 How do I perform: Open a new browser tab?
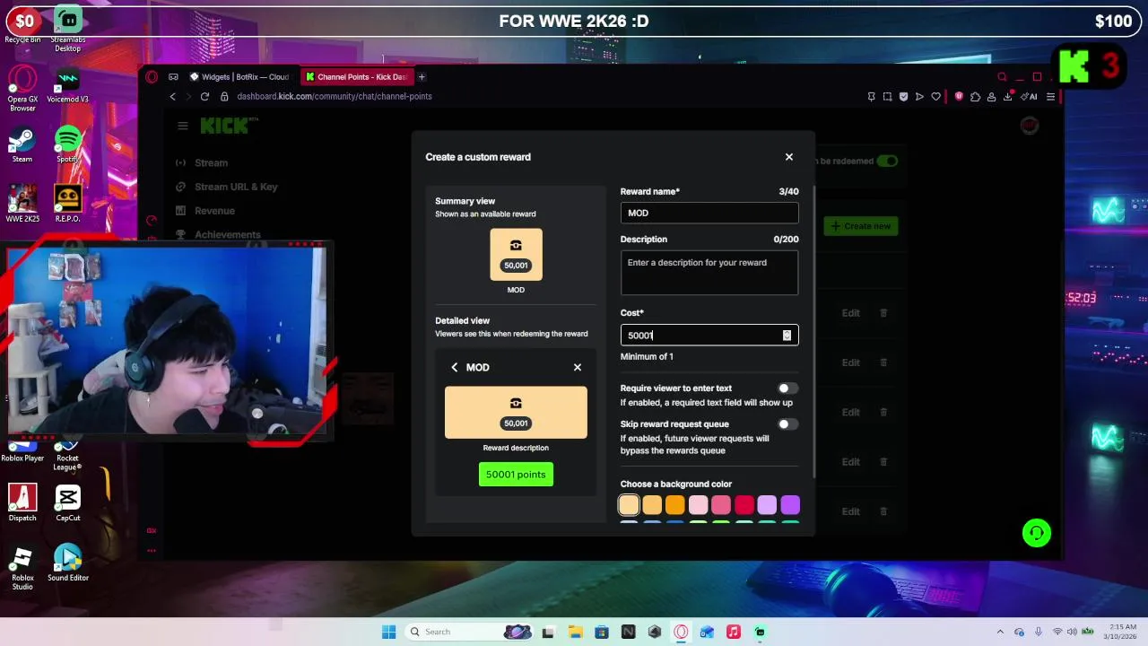(x=422, y=77)
